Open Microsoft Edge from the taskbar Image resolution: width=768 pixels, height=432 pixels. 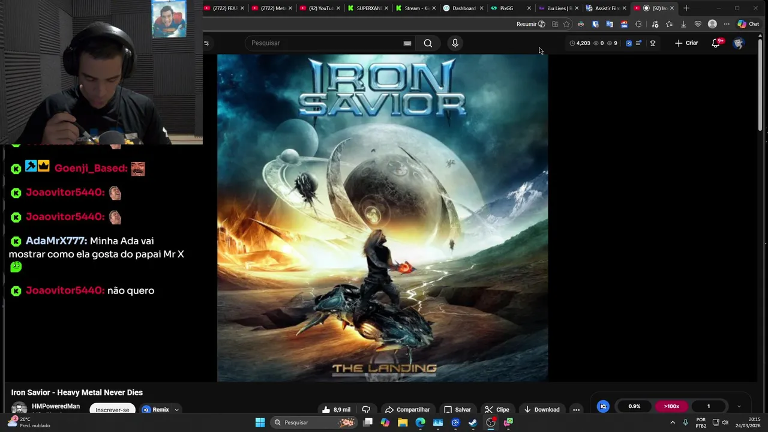(420, 422)
